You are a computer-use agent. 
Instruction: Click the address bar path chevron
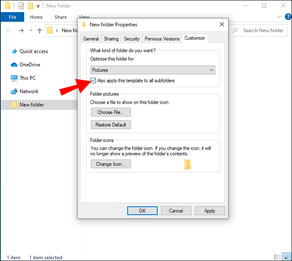pyautogui.click(x=57, y=30)
